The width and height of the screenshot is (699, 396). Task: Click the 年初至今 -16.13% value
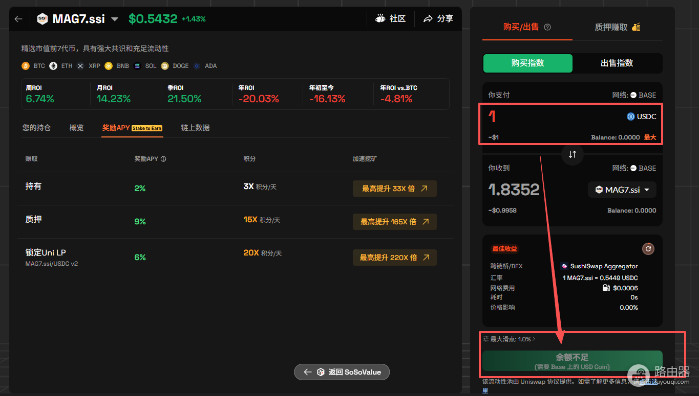(327, 99)
